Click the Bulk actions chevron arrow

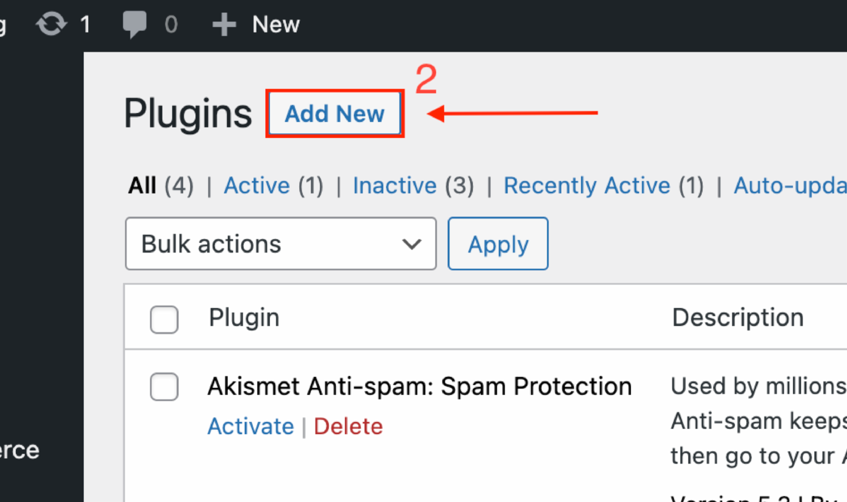(x=411, y=244)
